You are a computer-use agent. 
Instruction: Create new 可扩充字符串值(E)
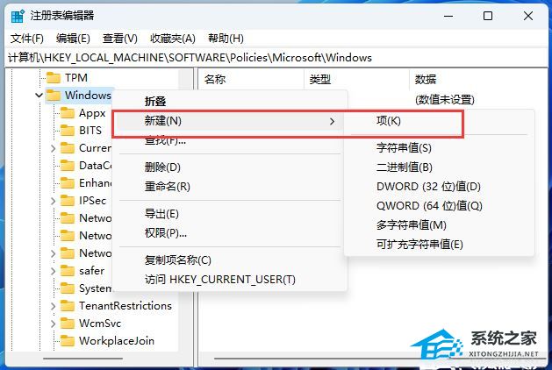click(439, 244)
